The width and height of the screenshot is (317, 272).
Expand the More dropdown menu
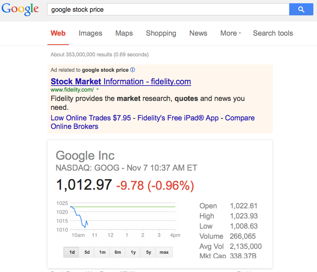pos(231,33)
